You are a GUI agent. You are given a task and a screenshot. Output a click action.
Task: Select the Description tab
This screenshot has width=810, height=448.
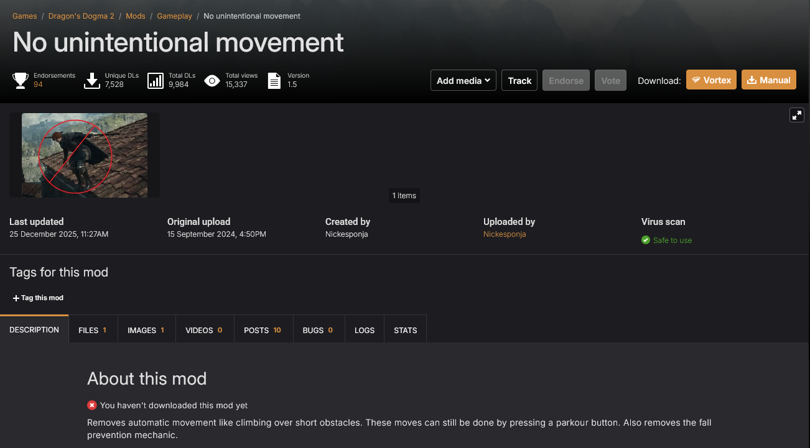[34, 330]
